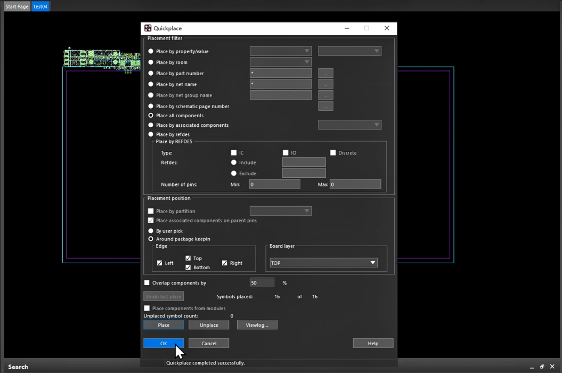Uncheck the Bottom edge checkbox
The width and height of the screenshot is (562, 373).
[x=188, y=267]
